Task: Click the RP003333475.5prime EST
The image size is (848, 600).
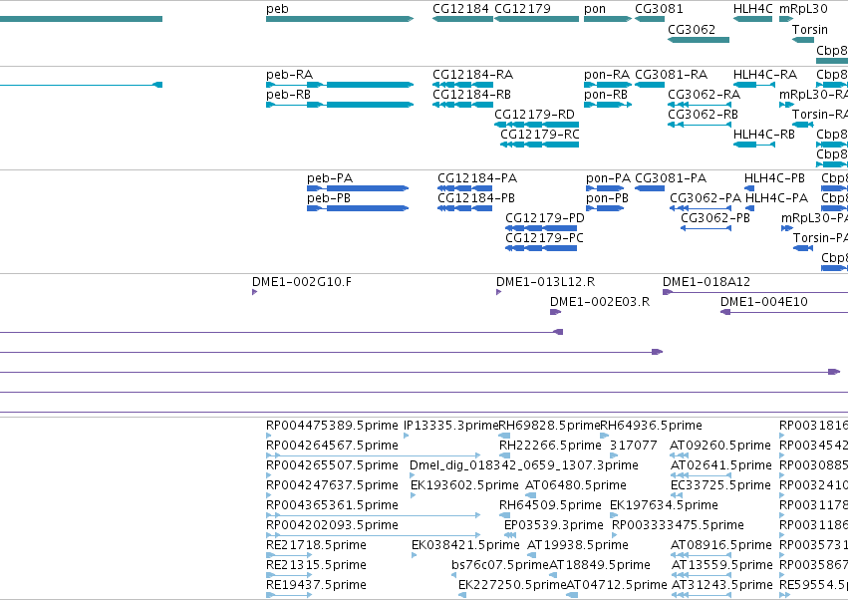Action: 615,535
